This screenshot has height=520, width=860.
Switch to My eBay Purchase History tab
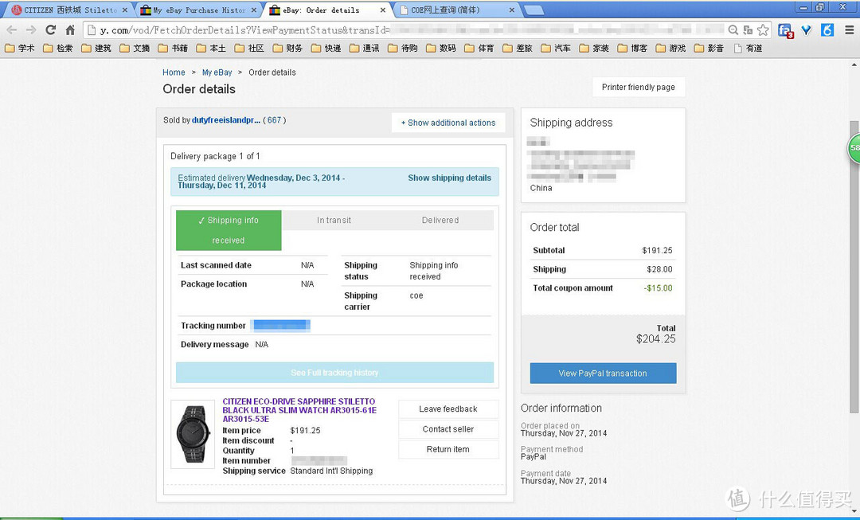[x=198, y=10]
